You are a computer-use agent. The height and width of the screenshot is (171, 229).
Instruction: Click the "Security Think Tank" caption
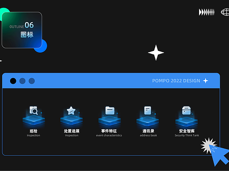click(x=187, y=135)
